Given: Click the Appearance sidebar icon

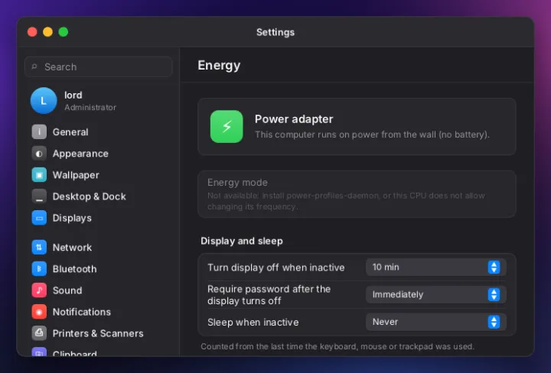Looking at the screenshot, I should 39,154.
